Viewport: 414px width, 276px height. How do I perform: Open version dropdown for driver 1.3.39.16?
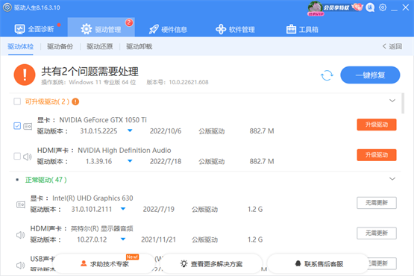[x=130, y=161]
